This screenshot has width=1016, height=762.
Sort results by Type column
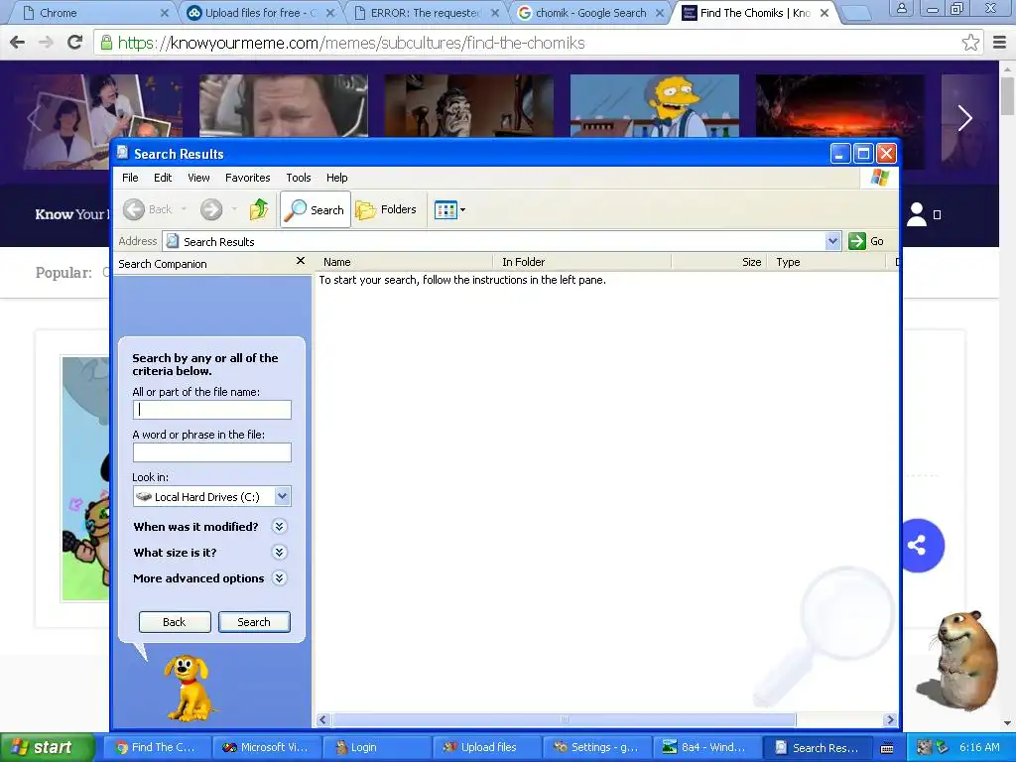pos(826,262)
